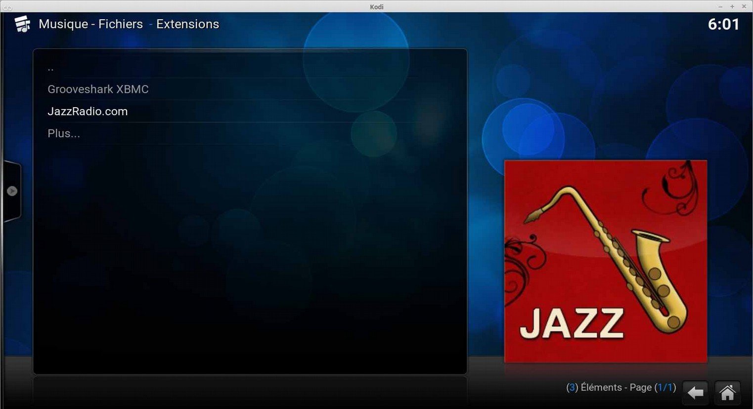Screen dimensions: 753x409
Task: Select the JazzRadio.com add-on
Action: [88, 112]
